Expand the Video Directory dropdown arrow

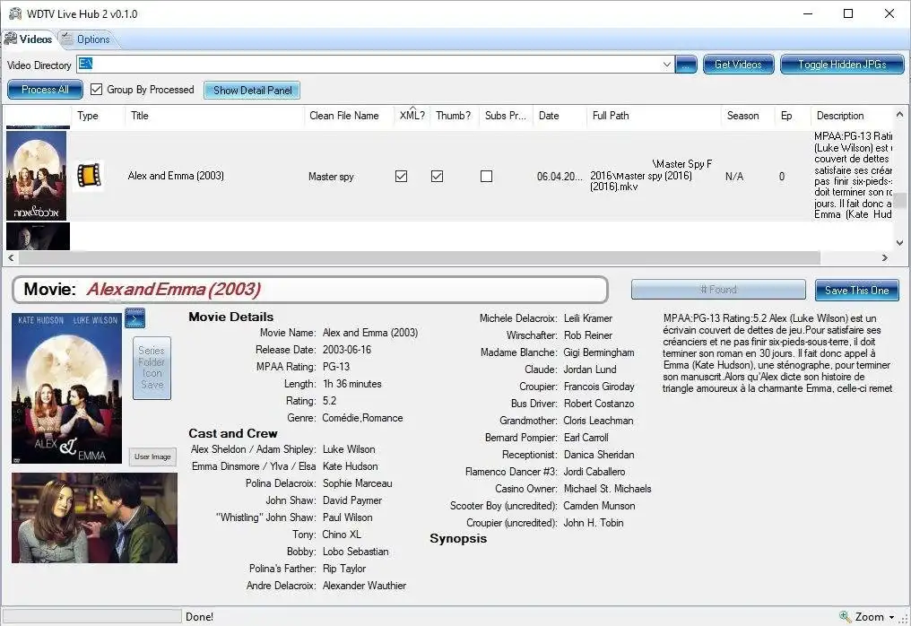coord(666,65)
